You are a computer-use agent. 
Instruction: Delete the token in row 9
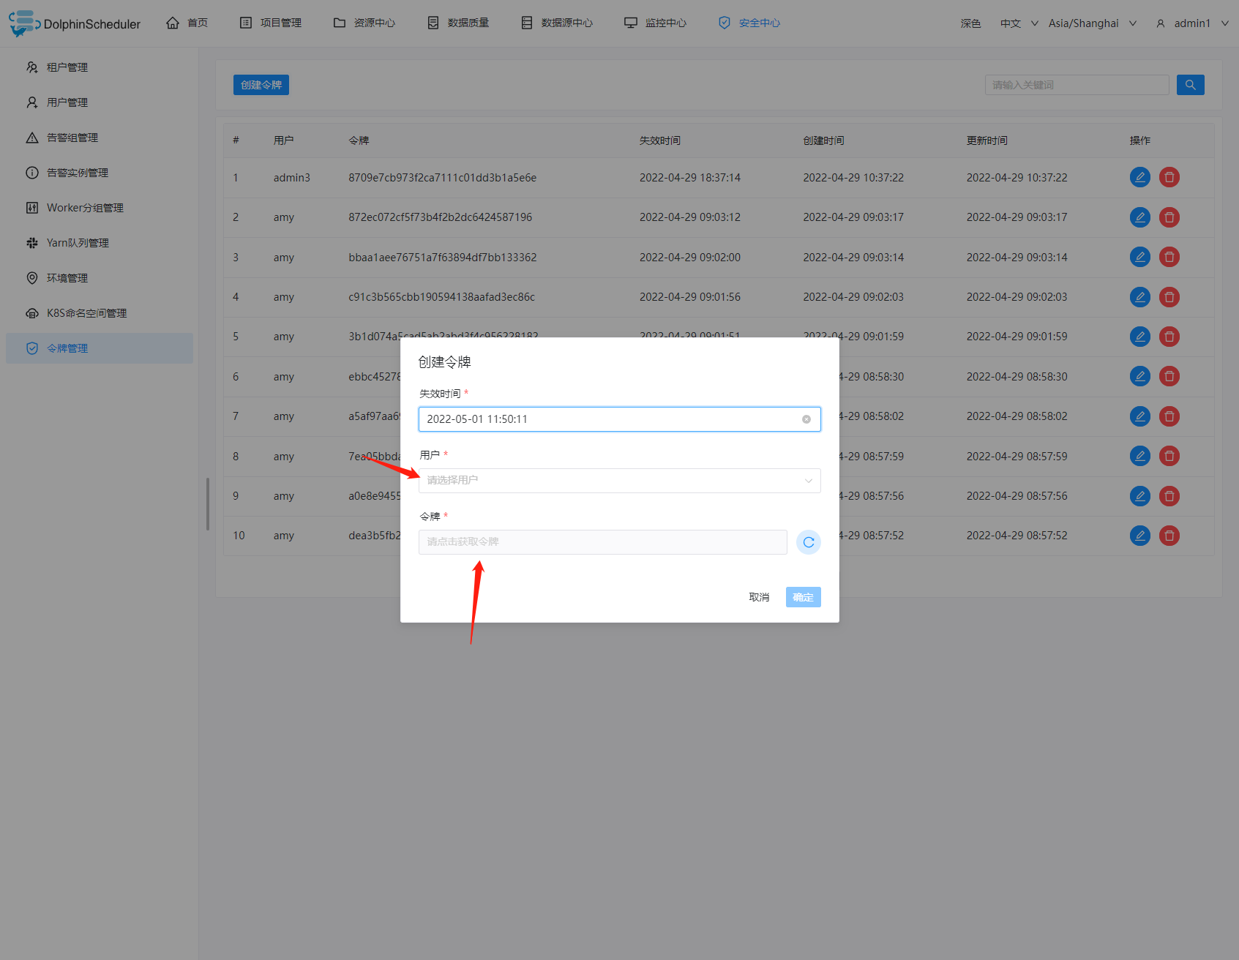1169,496
